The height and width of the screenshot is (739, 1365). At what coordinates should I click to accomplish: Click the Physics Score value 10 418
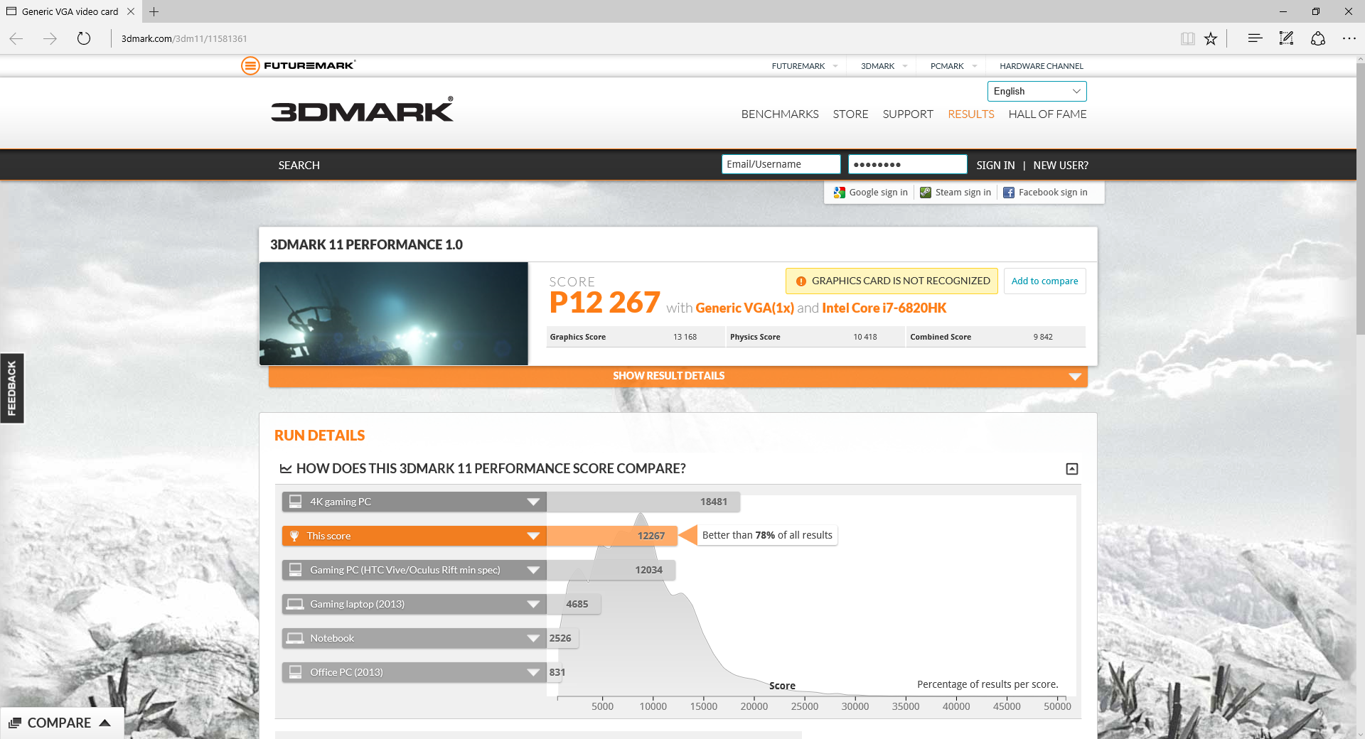864,337
